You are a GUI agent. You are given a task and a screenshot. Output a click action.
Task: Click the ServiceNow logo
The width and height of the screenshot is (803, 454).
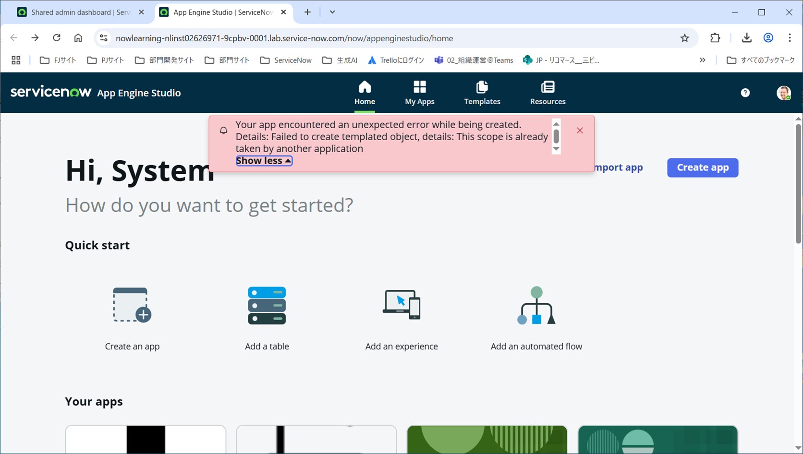51,92
